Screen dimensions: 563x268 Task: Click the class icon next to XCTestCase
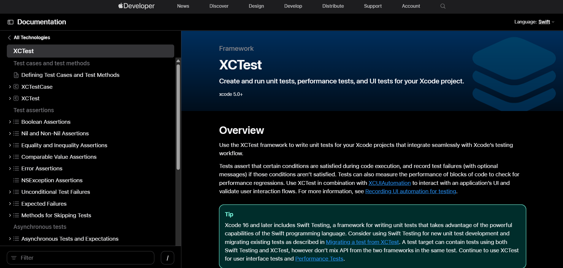pyautogui.click(x=16, y=87)
